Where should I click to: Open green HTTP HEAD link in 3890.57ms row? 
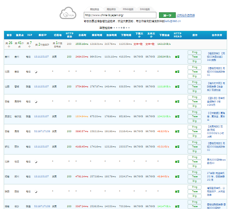(x=177, y=131)
